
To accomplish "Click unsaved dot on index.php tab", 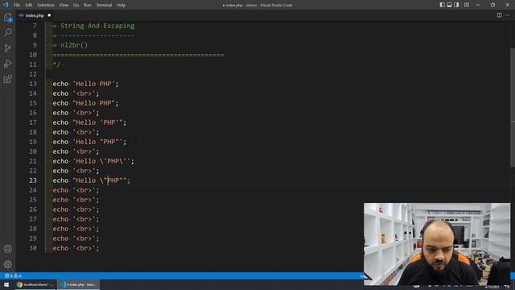I will pyautogui.click(x=49, y=15).
